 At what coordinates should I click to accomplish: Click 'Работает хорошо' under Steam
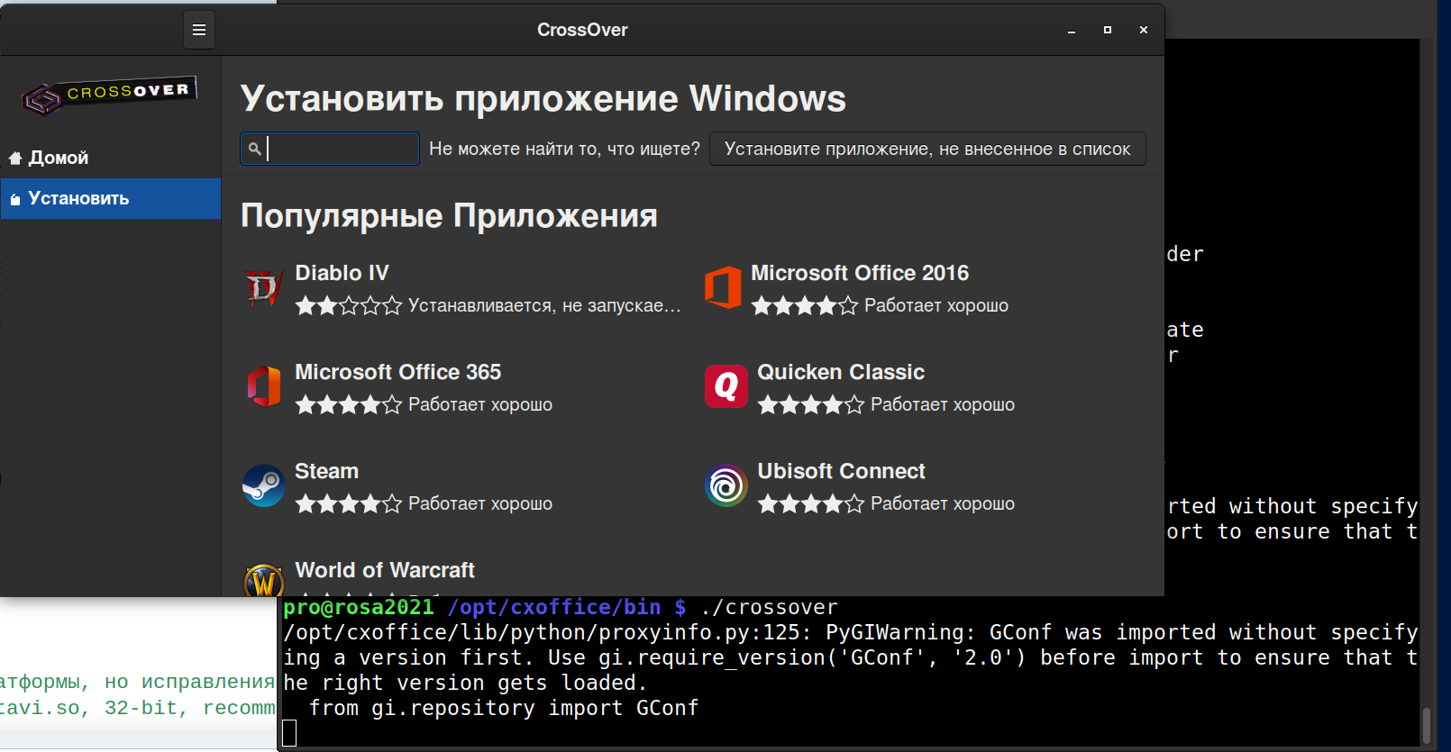point(480,504)
